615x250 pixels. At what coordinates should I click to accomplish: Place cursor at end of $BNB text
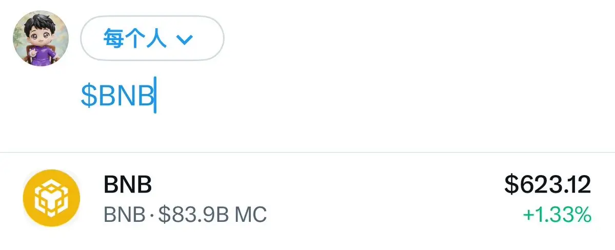155,97
